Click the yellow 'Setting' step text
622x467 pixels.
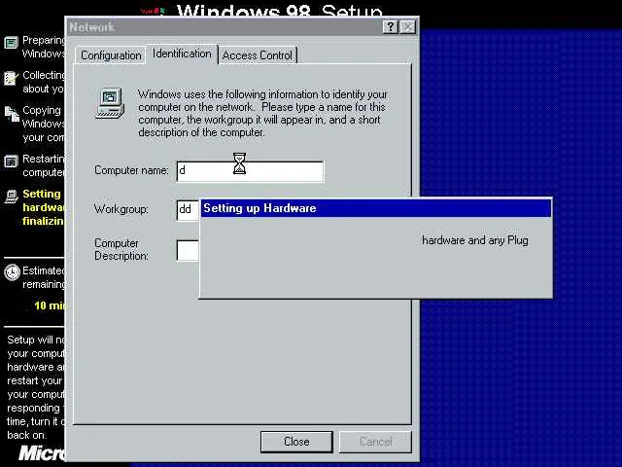pos(42,194)
